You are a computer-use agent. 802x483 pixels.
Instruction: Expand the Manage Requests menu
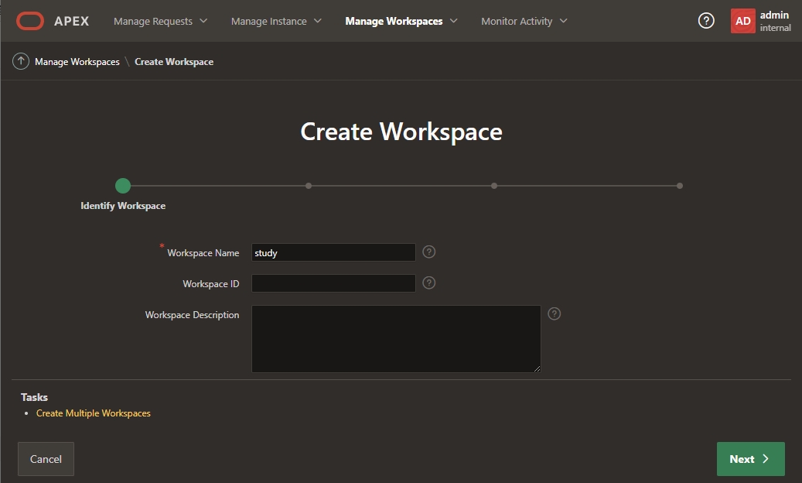tap(160, 21)
